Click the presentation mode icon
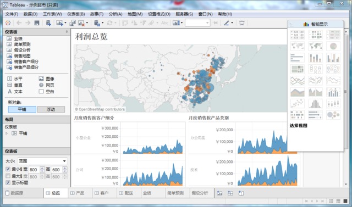 [x=242, y=23]
